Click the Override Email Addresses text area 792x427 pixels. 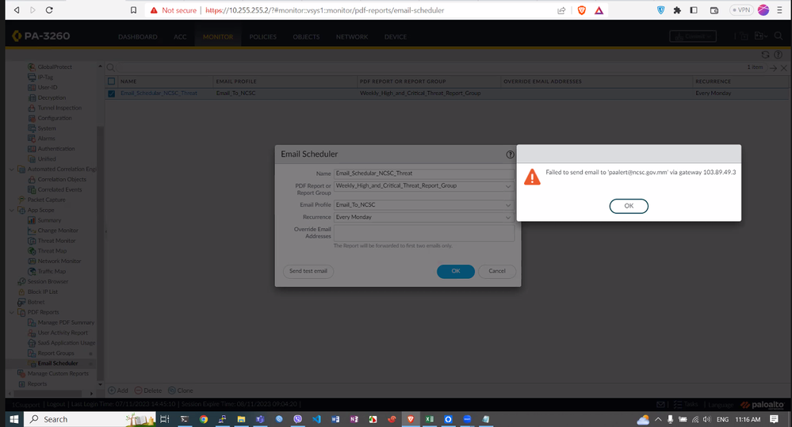click(424, 233)
